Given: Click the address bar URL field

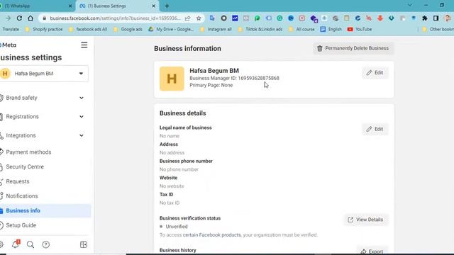Looking at the screenshot, I should coord(115,18).
